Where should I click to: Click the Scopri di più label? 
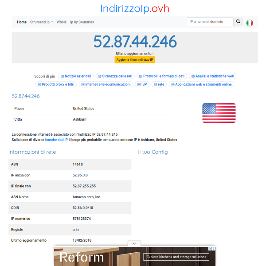click(x=45, y=76)
